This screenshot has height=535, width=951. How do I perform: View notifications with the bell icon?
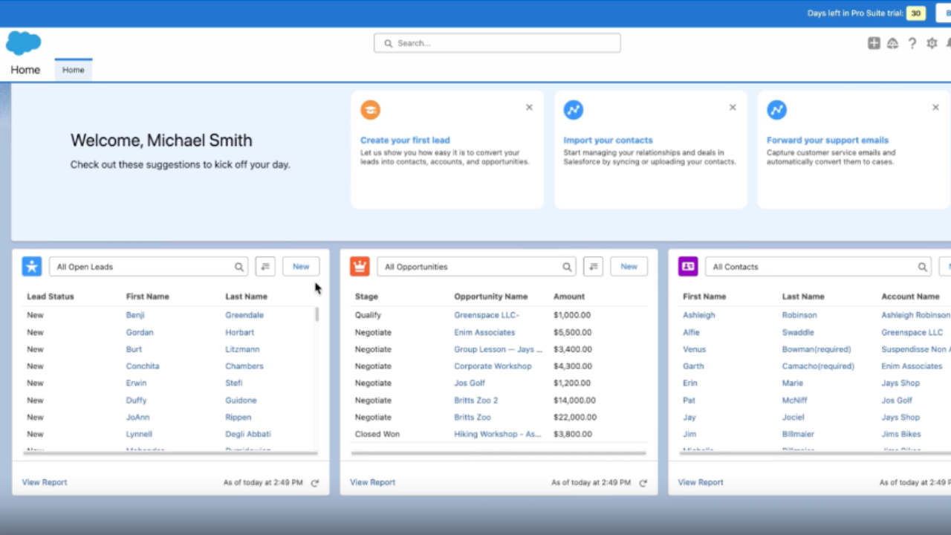(x=949, y=43)
